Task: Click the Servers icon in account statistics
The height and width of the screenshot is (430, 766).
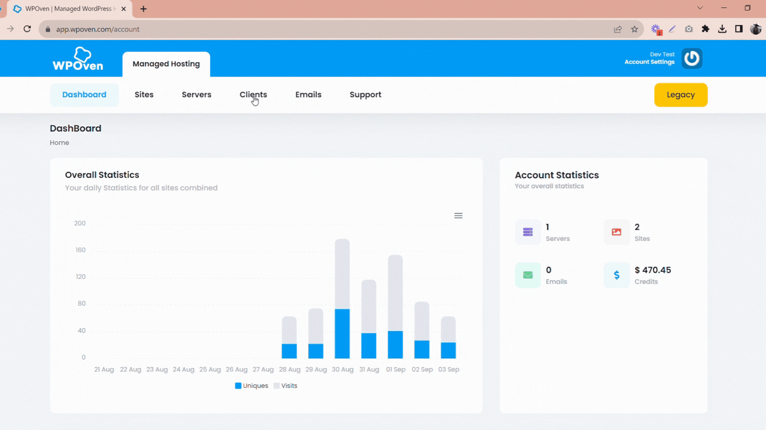Action: coord(528,232)
